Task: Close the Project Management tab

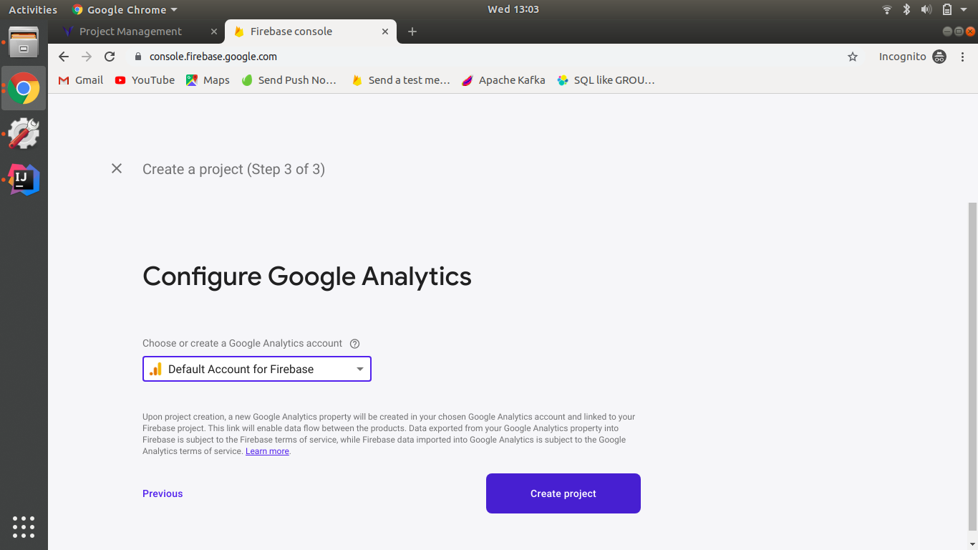Action: coord(214,32)
